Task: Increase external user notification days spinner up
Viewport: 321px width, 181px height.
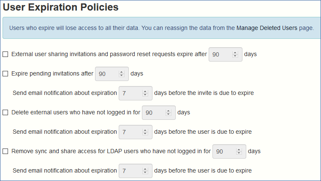Action: coord(145,130)
